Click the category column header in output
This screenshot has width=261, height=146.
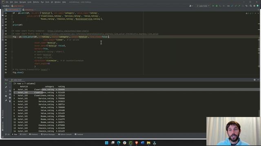click(x=49, y=86)
